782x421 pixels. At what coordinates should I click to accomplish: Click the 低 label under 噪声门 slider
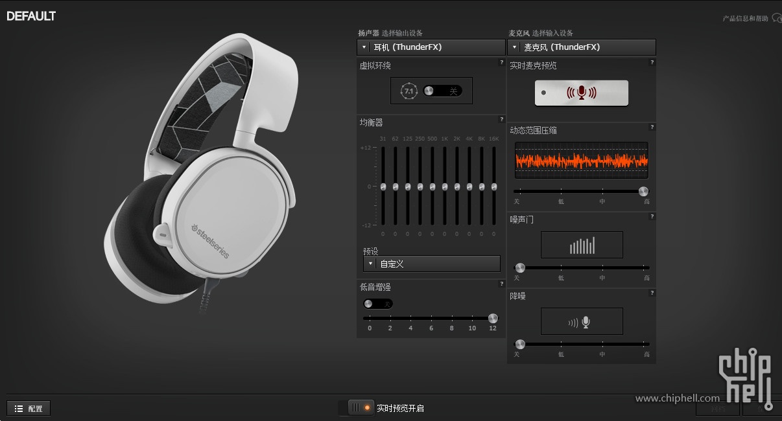pyautogui.click(x=561, y=278)
